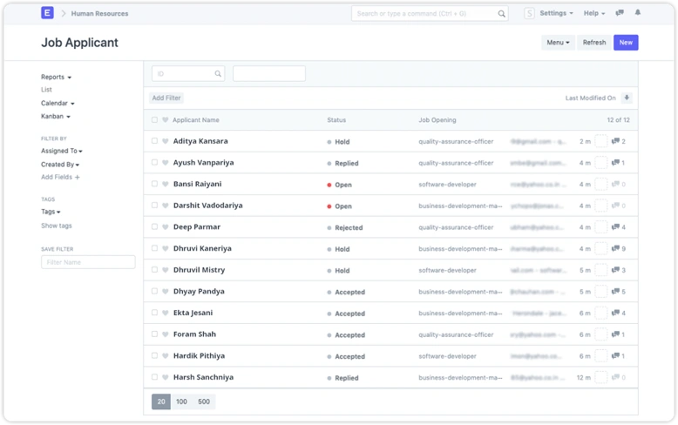
Task: Like Darshit Vadodariya with heart icon
Action: coord(166,206)
